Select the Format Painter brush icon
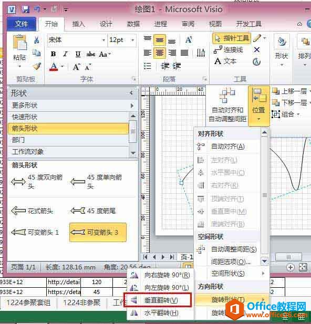 [x=37, y=66]
